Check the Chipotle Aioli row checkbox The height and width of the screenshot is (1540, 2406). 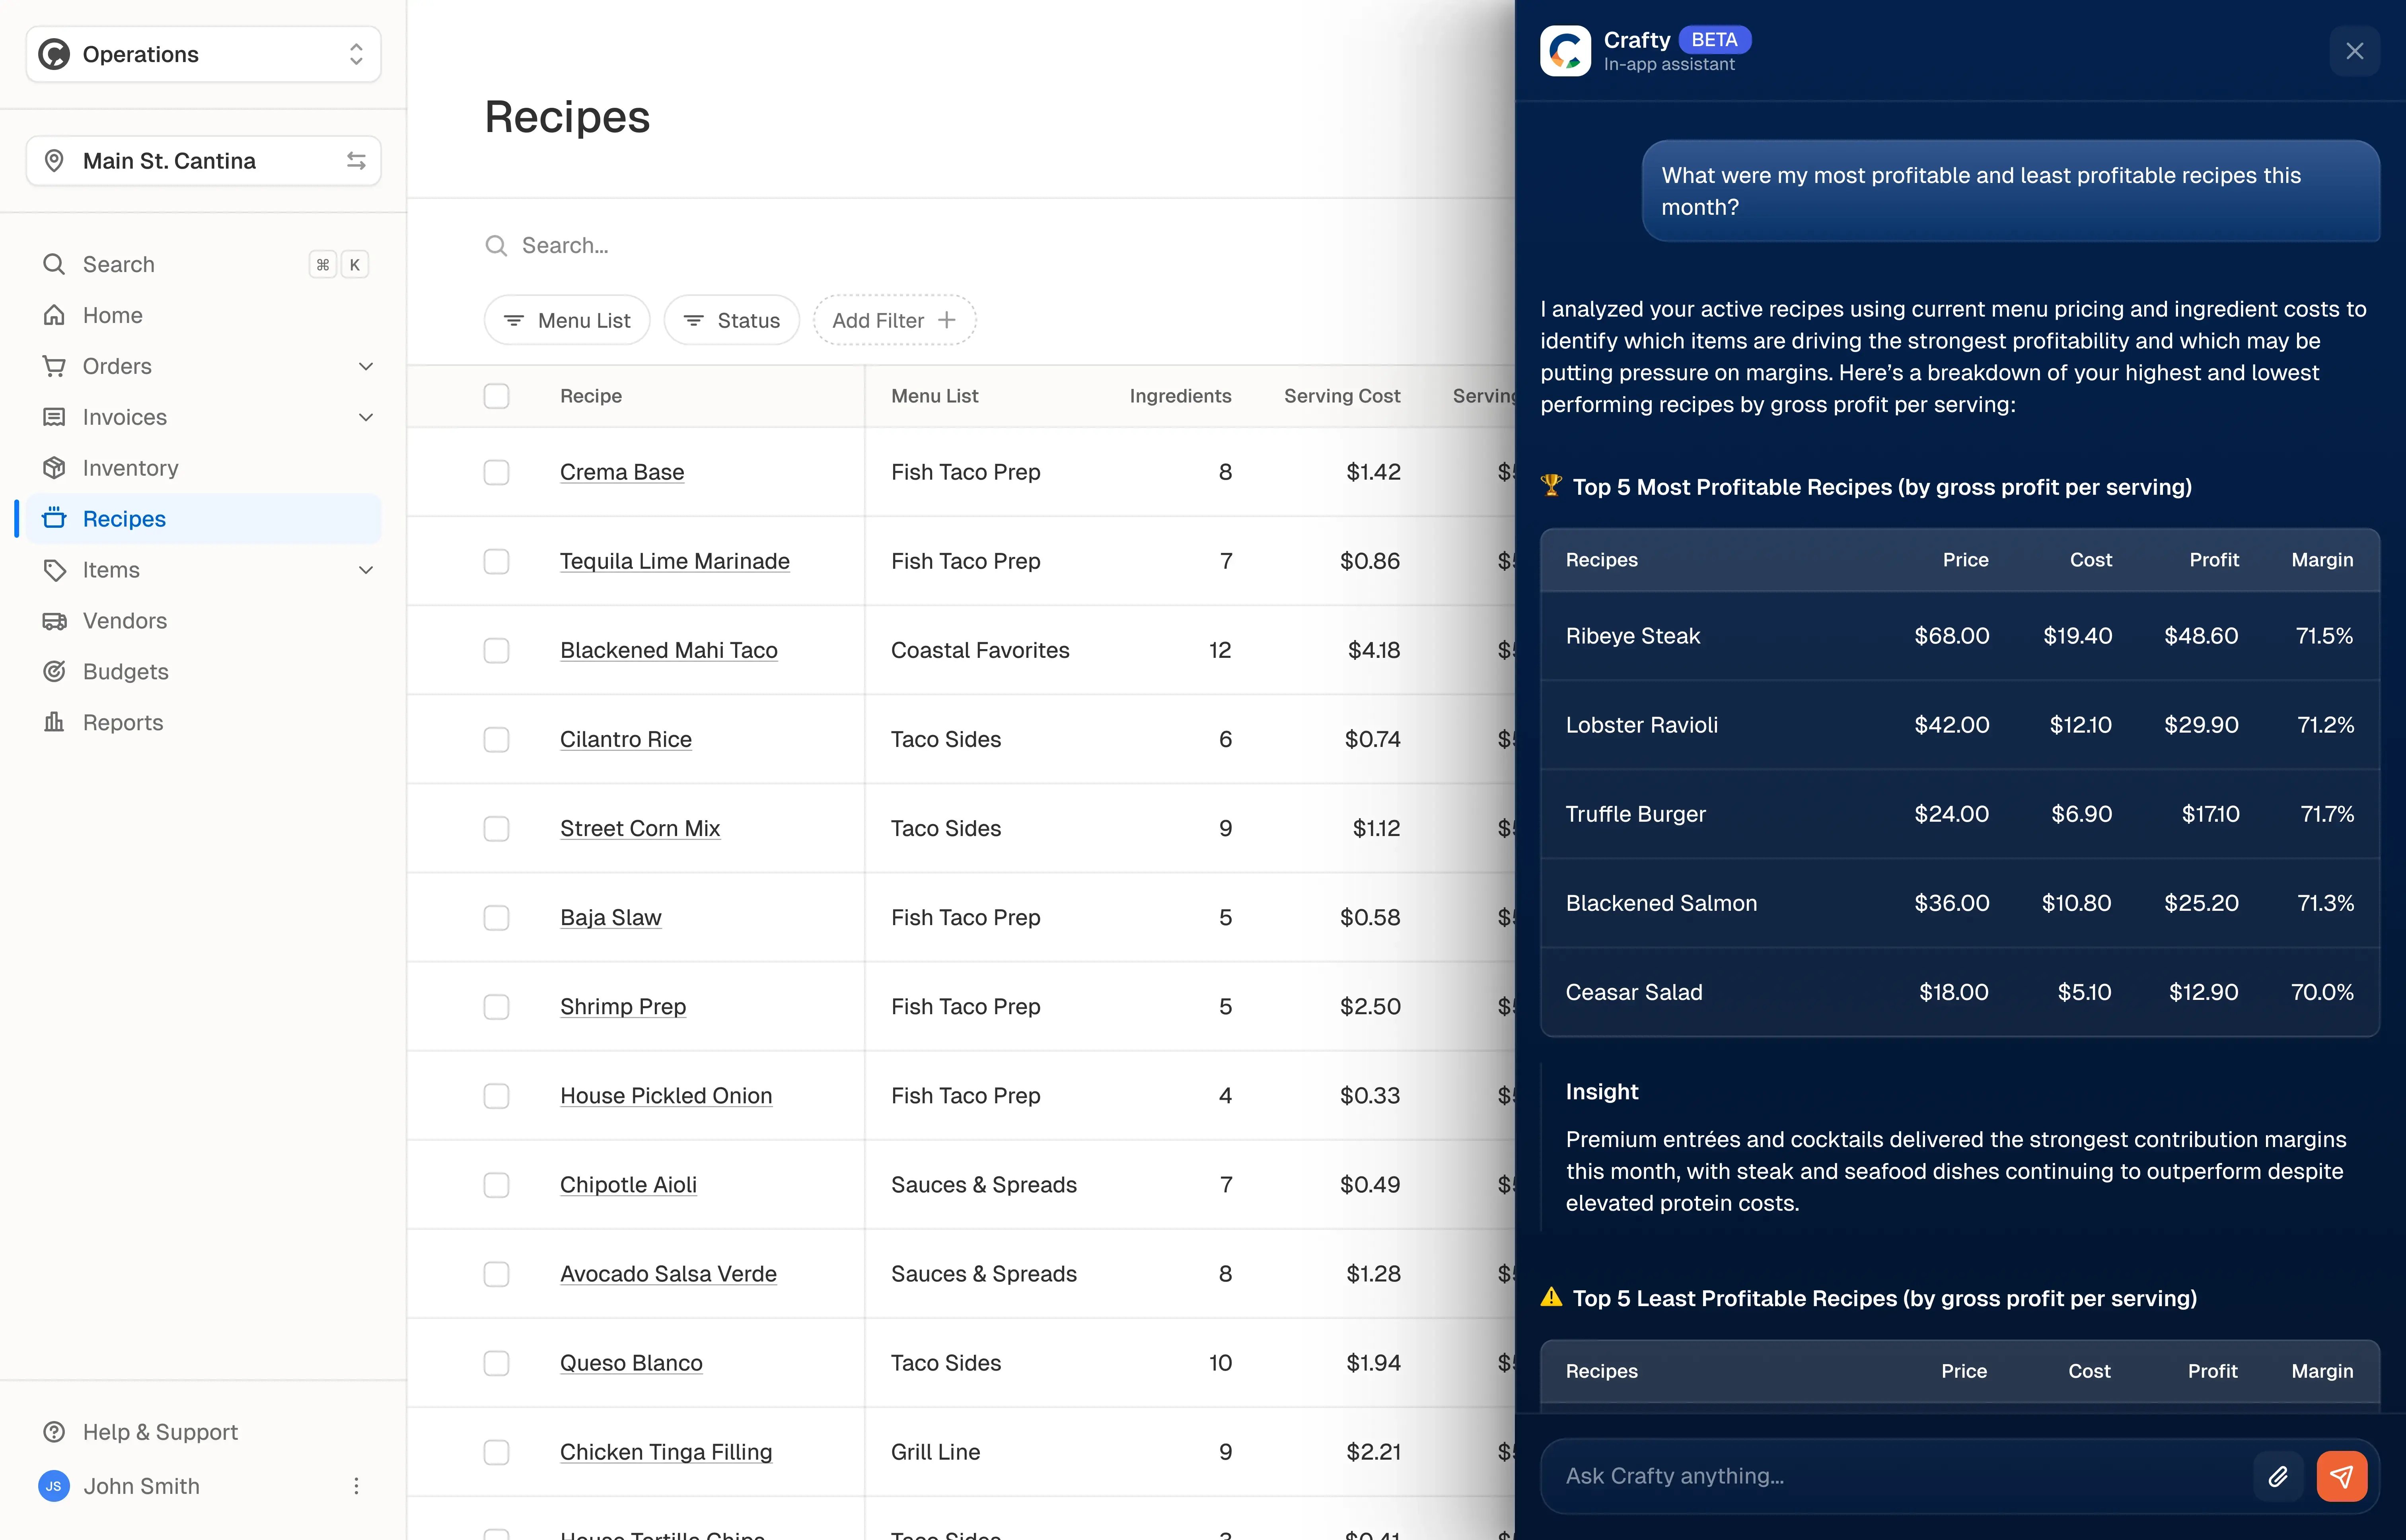pyautogui.click(x=496, y=1185)
